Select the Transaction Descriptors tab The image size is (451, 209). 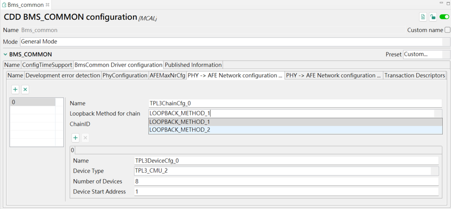coord(414,75)
